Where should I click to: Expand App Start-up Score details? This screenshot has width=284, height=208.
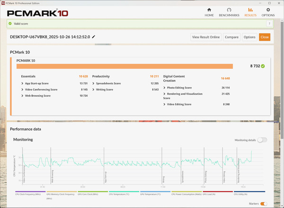[x=22, y=83]
